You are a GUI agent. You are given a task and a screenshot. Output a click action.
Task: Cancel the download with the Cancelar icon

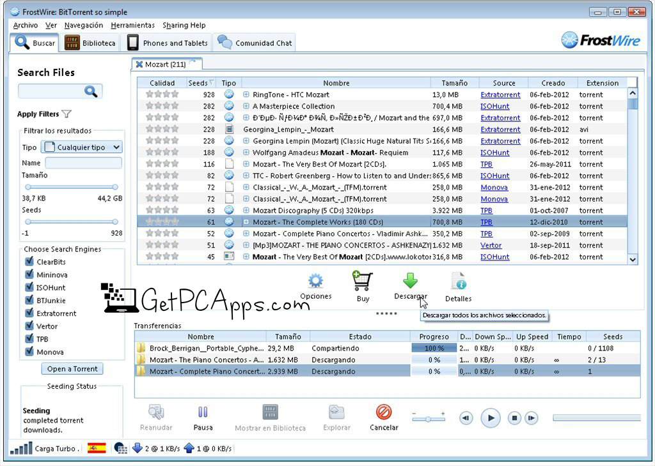[383, 413]
